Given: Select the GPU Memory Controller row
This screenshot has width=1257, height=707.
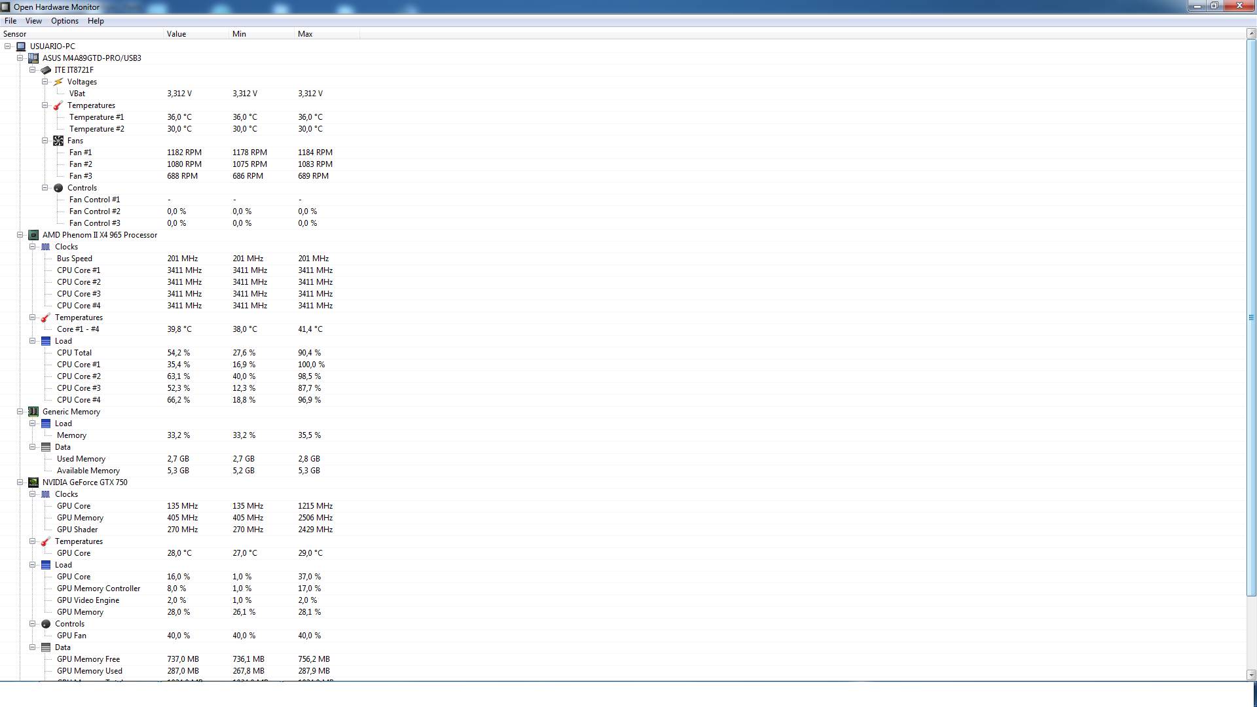Looking at the screenshot, I should pyautogui.click(x=623, y=589).
